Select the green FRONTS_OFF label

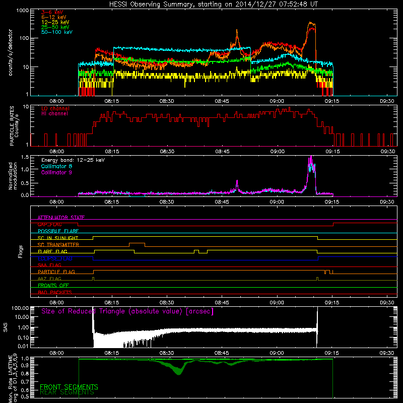pos(53,286)
